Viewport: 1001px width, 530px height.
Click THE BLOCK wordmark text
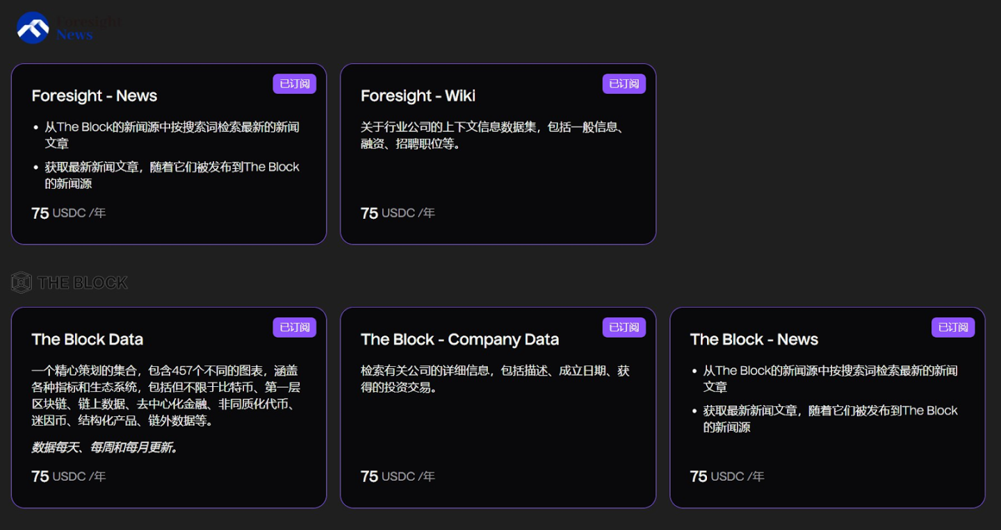[83, 283]
